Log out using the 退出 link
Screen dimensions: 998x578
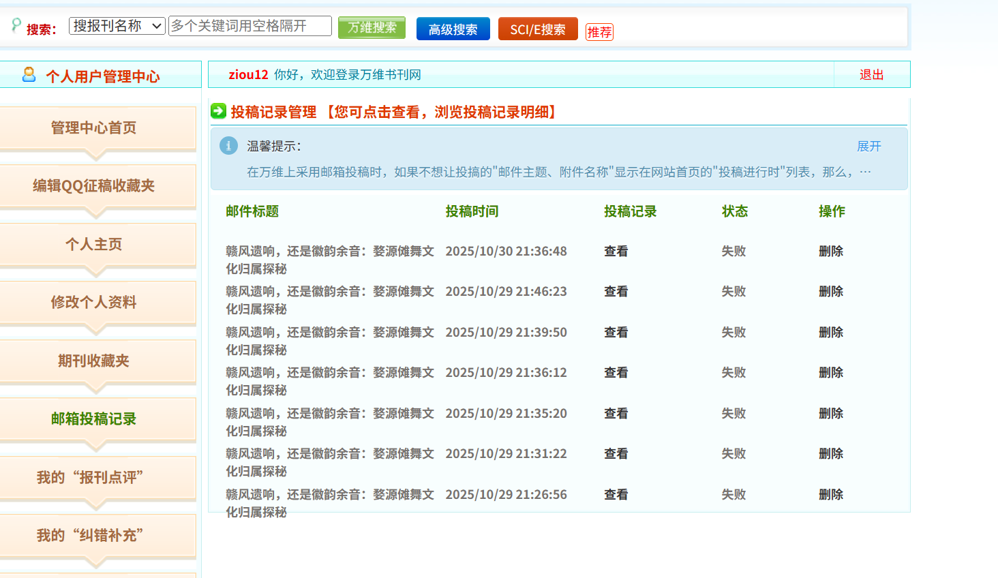(x=871, y=74)
